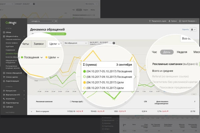Sort by CTR column header
Screen dimensions: 200x133
[x=145, y=101]
